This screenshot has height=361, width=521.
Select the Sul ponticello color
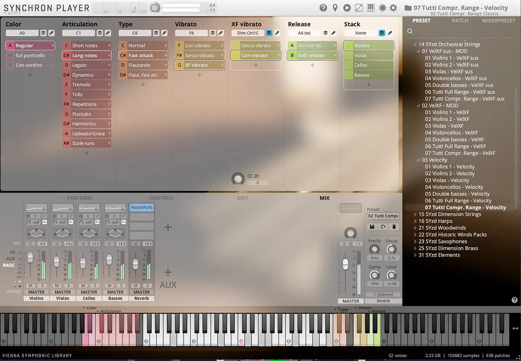coord(30,56)
